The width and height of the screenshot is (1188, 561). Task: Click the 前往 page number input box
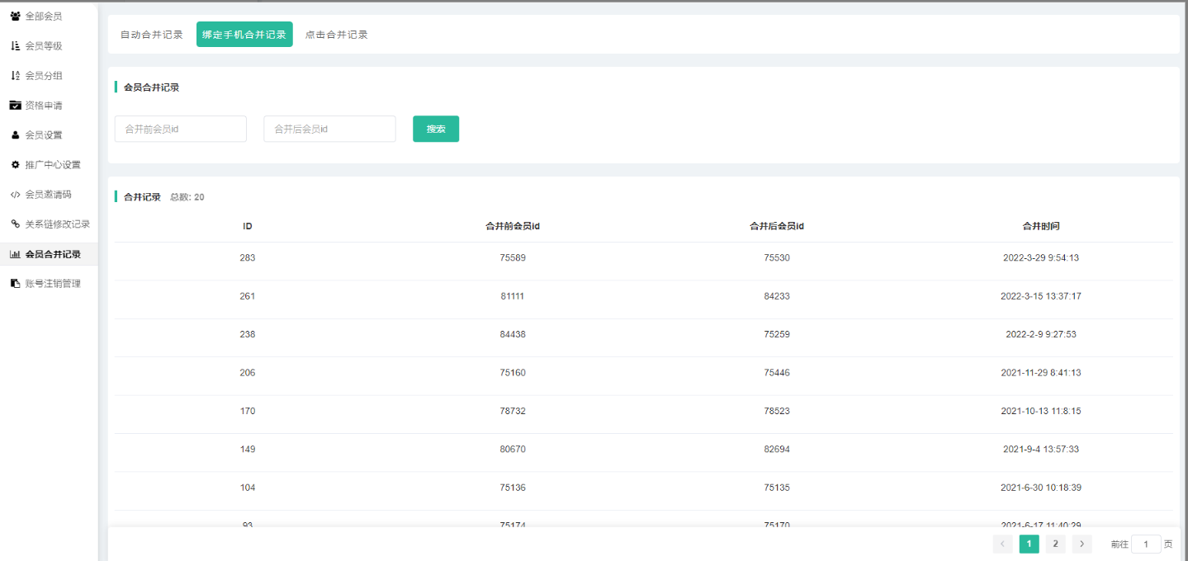1146,544
